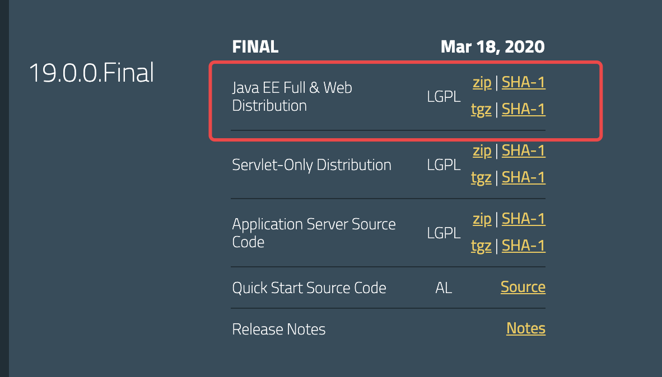Select the Java EE Full & Web row
The height and width of the screenshot is (377, 662).
(x=292, y=96)
